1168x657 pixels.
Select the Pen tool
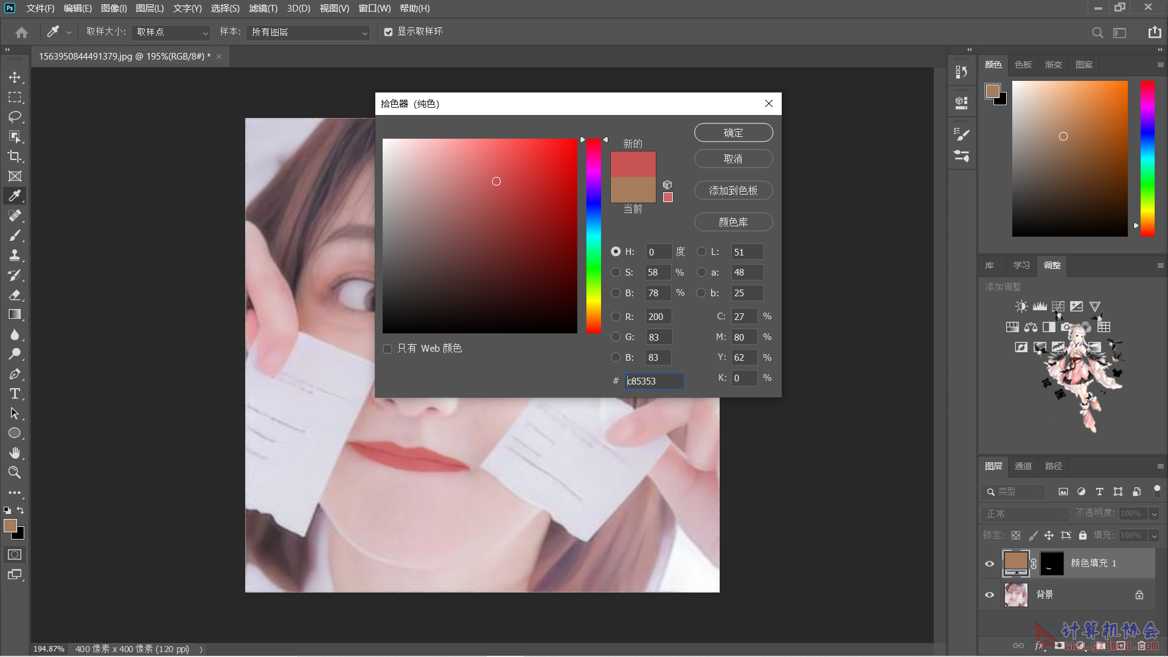15,374
